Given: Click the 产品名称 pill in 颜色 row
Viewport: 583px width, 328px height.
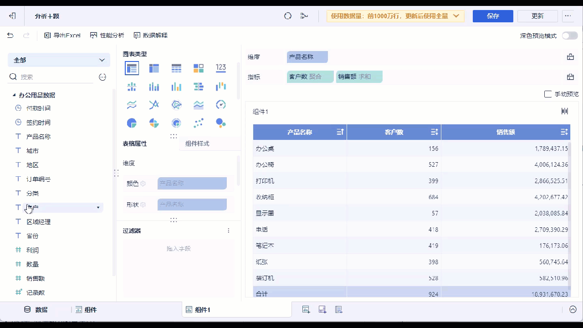Looking at the screenshot, I should pyautogui.click(x=192, y=183).
